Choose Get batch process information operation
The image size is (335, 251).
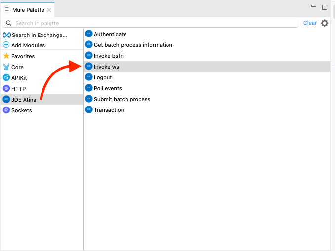pos(133,45)
